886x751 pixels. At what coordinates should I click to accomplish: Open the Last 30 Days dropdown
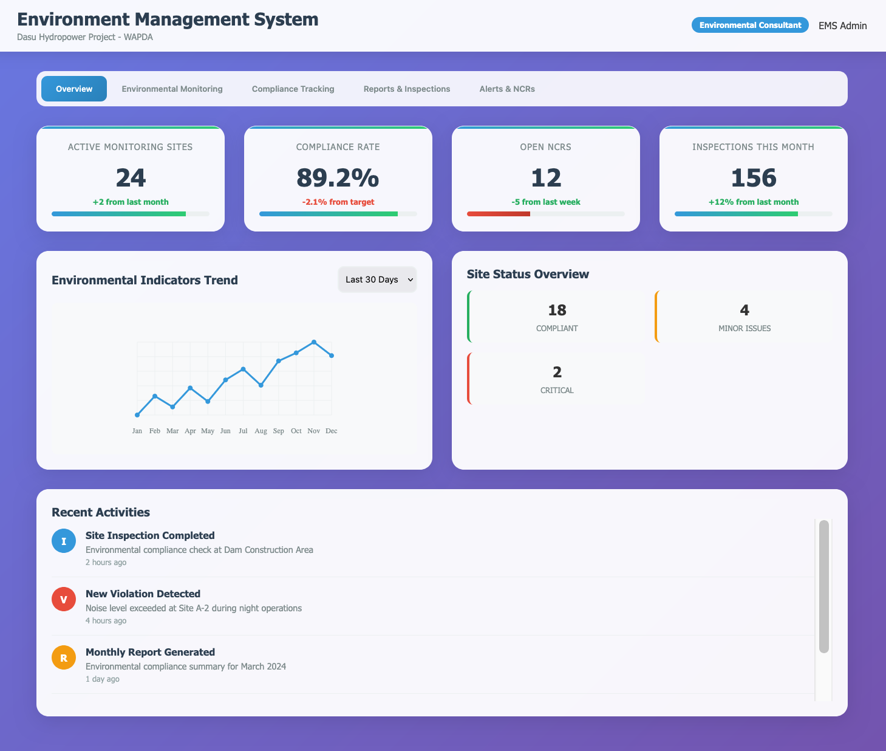click(377, 279)
